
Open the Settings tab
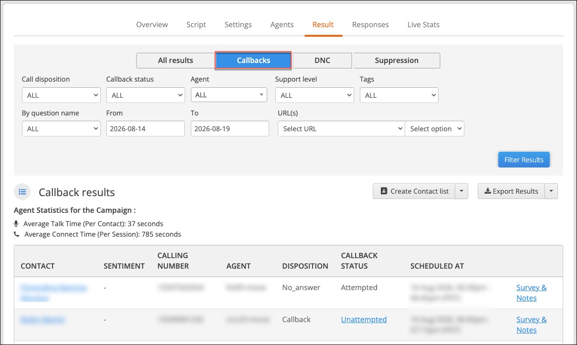point(238,24)
